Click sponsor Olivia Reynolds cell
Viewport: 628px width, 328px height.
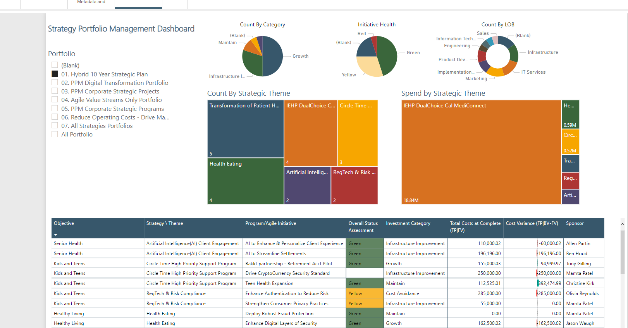[x=584, y=293]
